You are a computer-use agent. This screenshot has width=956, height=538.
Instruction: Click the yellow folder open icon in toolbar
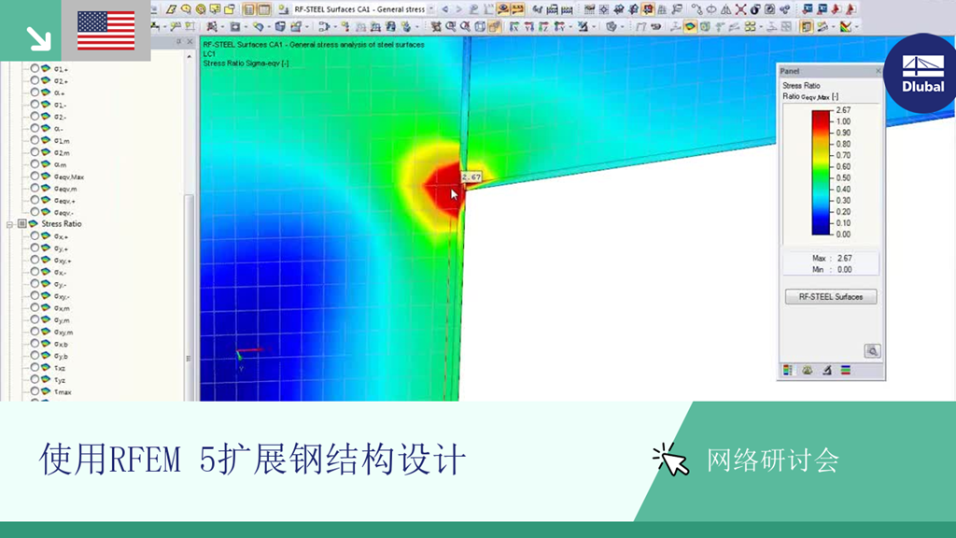coord(230,9)
